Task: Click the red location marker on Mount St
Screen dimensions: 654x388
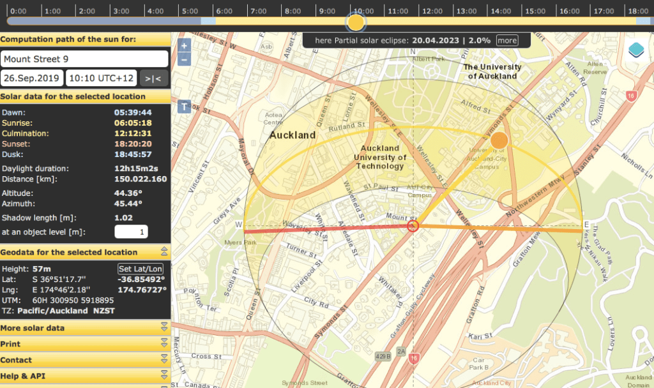Action: (413, 225)
